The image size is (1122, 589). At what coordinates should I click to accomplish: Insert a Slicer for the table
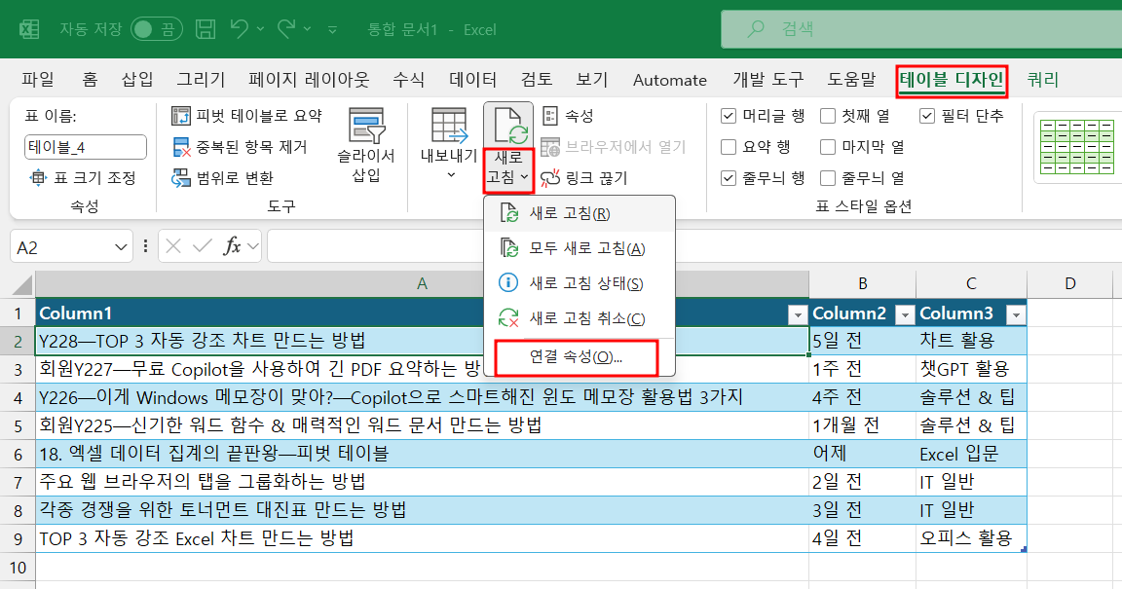click(364, 141)
